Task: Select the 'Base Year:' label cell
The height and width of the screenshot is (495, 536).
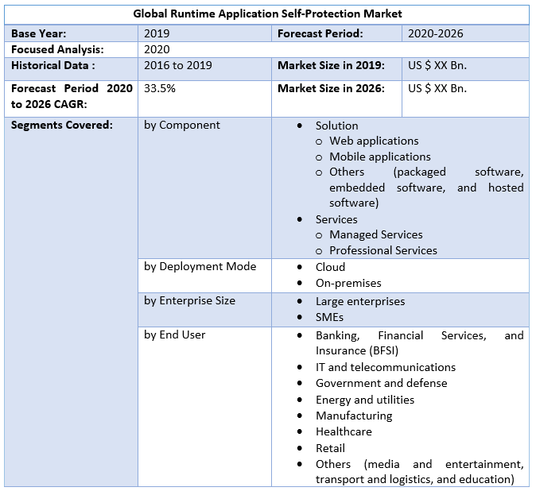Action: (38, 33)
